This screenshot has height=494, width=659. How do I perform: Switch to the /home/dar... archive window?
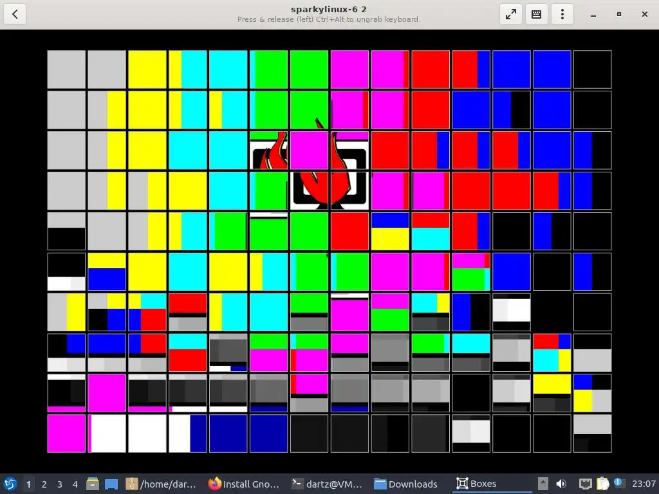[161, 484]
